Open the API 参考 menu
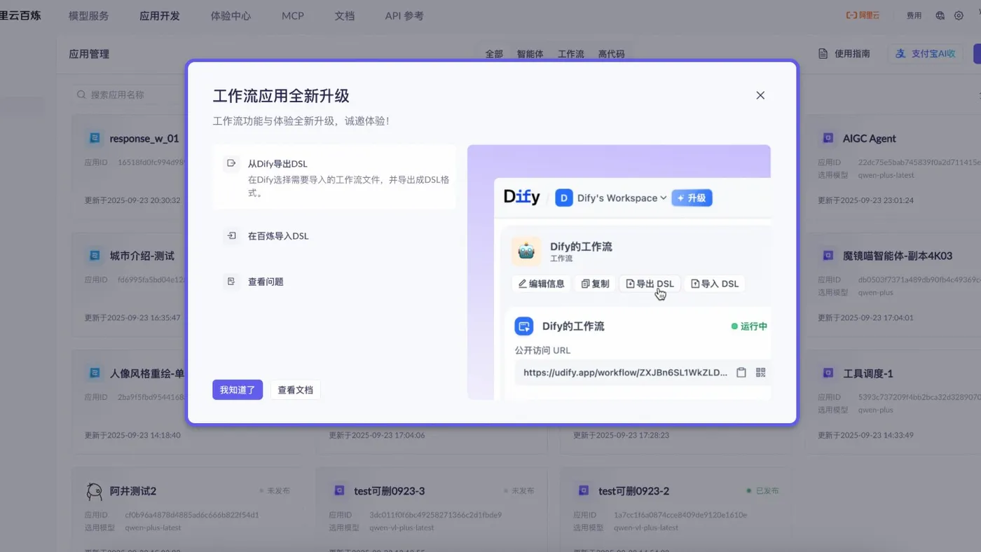 click(x=404, y=15)
